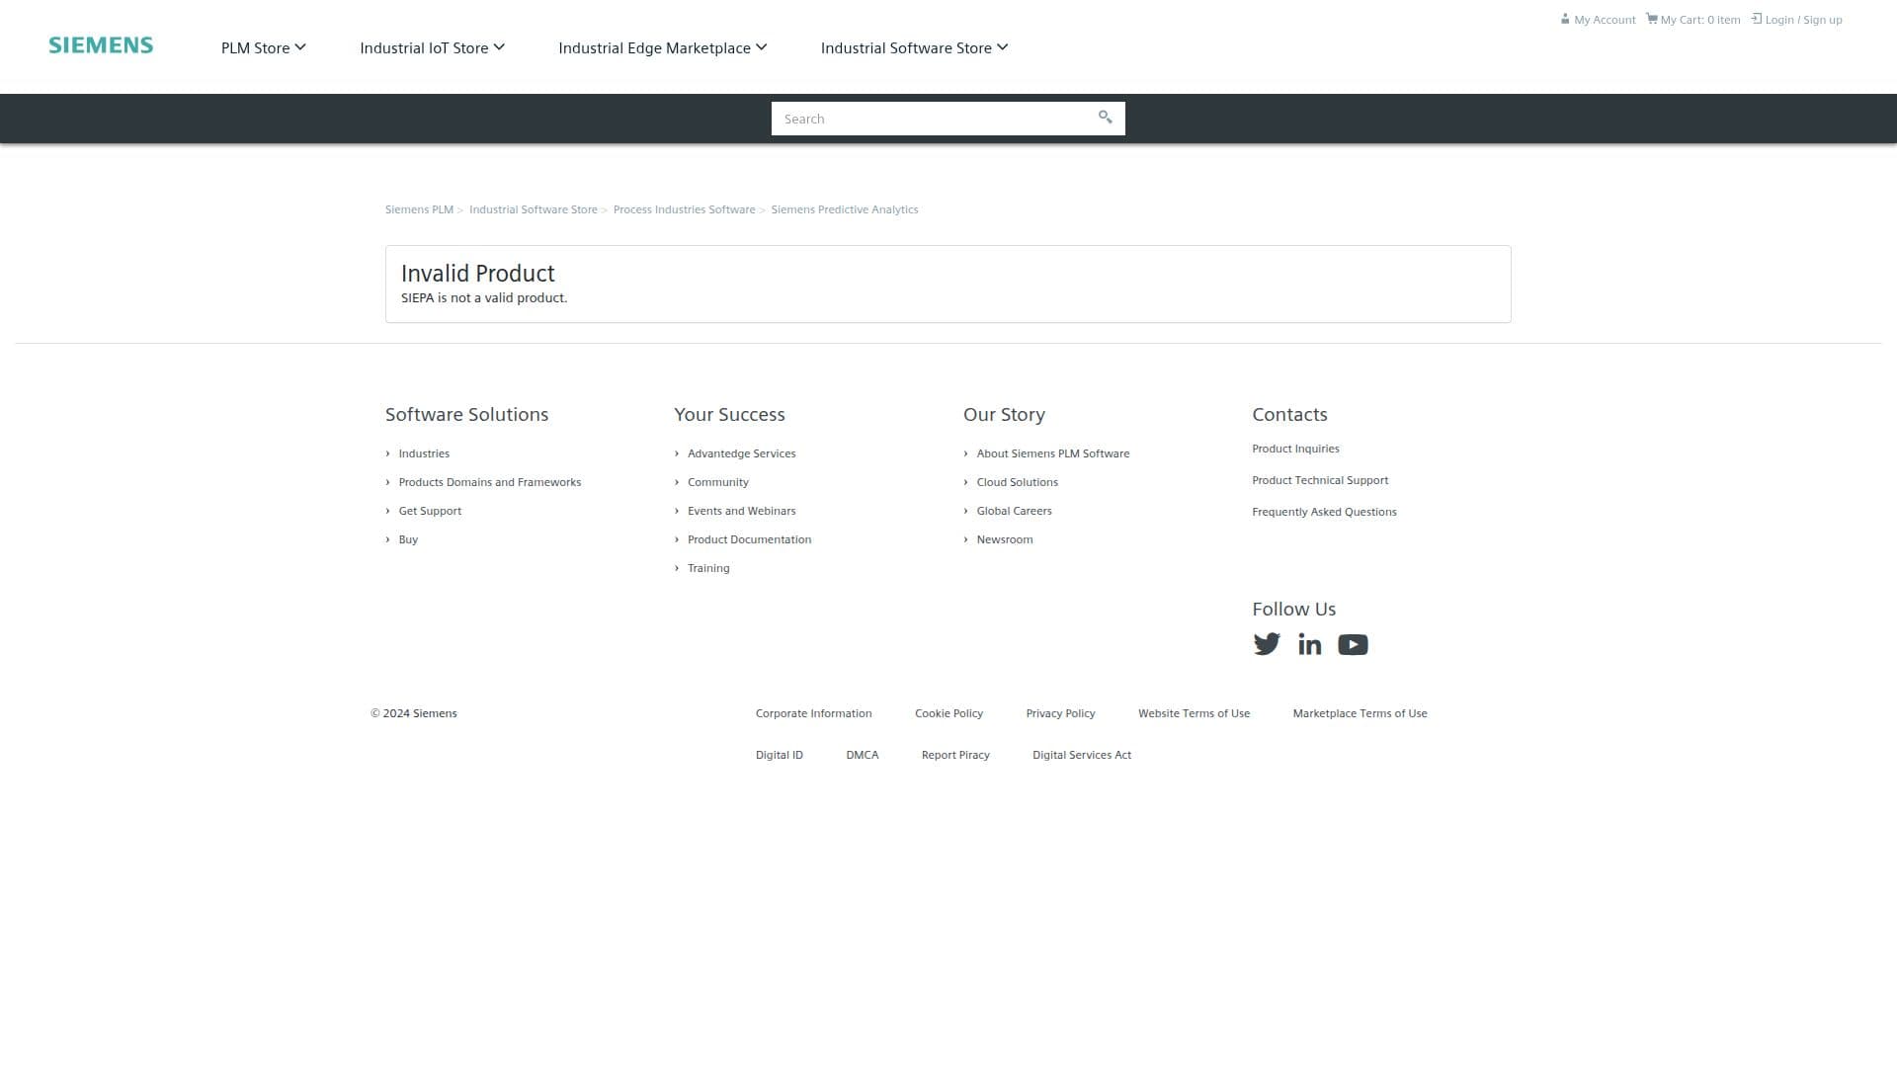
Task: Open Marketplace Terms of Use link
Action: tap(1361, 713)
